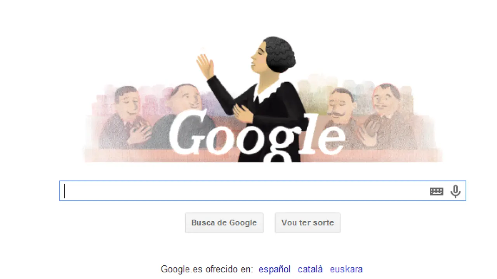497x279 pixels.
Task: Switch language to euskara
Action: (x=346, y=269)
